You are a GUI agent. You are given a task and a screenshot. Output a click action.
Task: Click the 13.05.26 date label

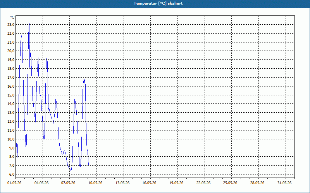click(122, 183)
